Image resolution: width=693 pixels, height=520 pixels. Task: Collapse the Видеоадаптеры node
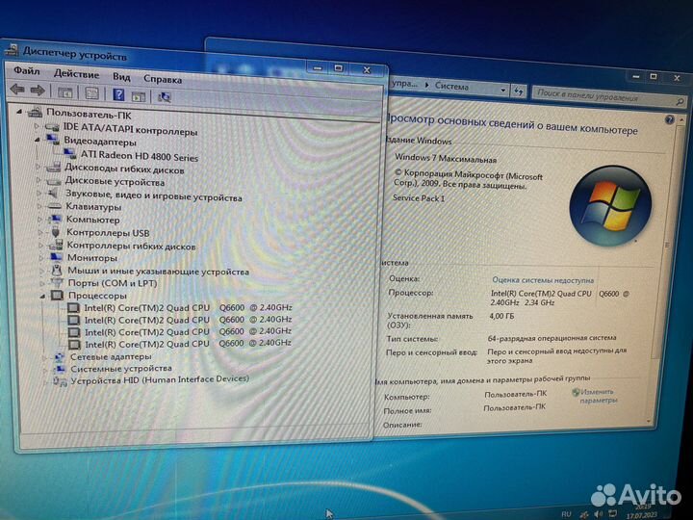[38, 140]
